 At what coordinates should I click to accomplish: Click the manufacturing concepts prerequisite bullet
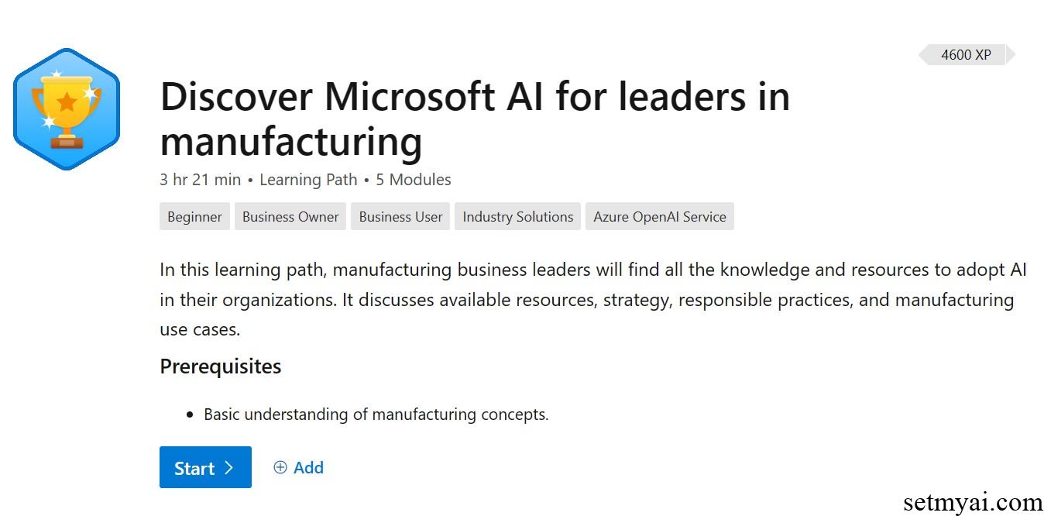(376, 415)
